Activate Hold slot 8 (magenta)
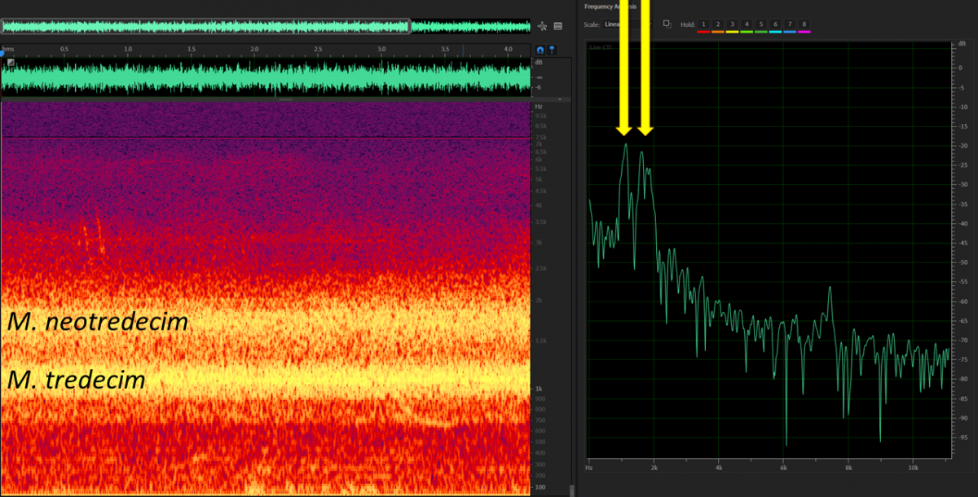Viewport: 978px width, 497px height. [804, 24]
